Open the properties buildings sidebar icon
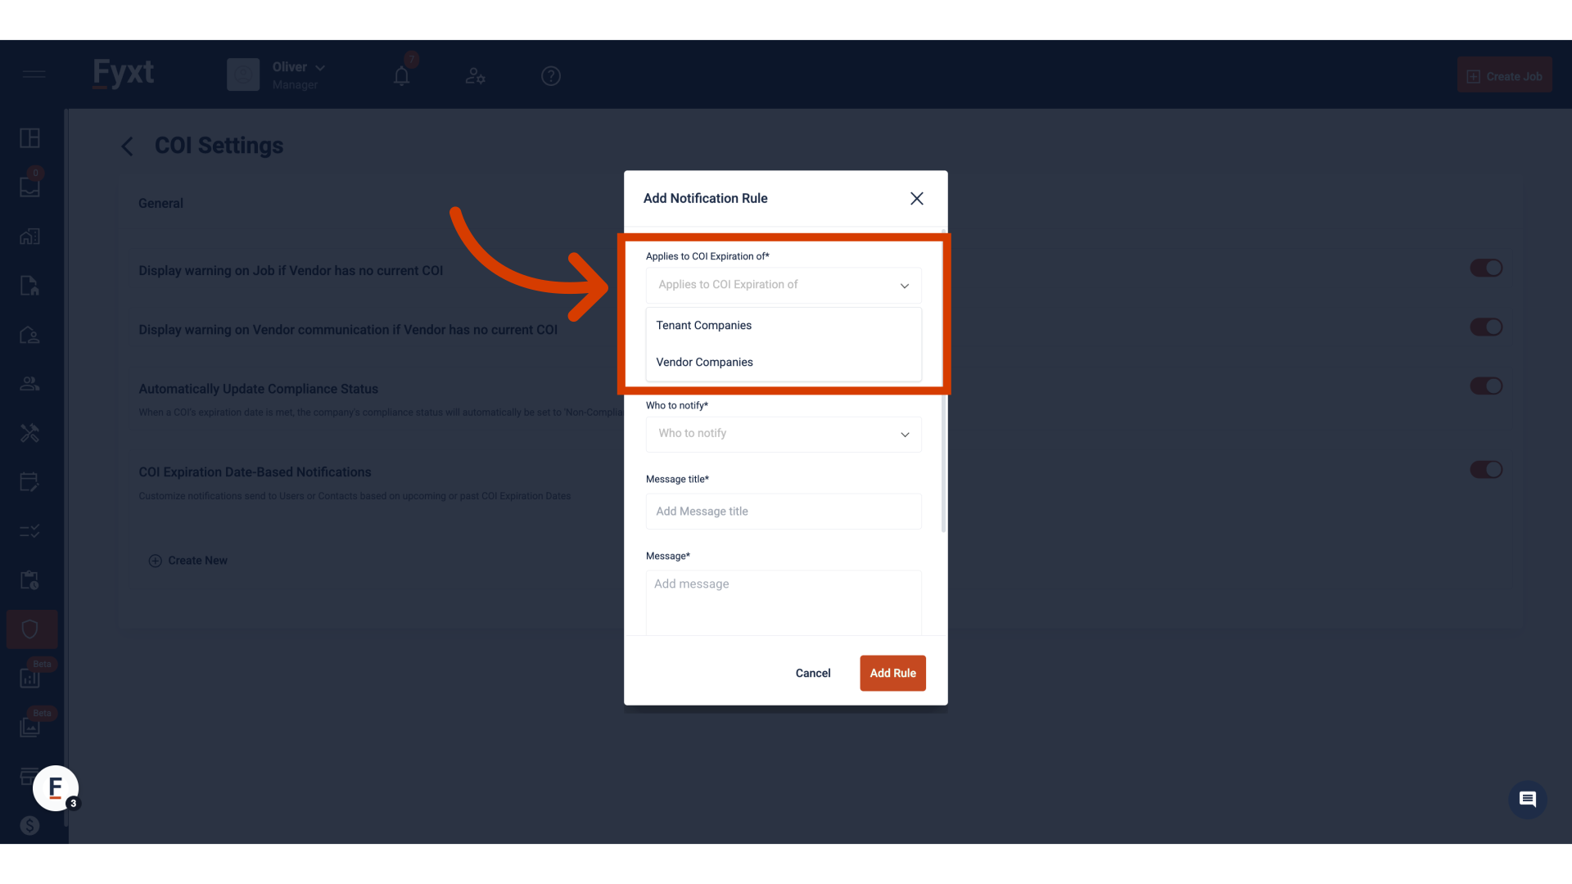This screenshot has width=1572, height=884. 30,237
